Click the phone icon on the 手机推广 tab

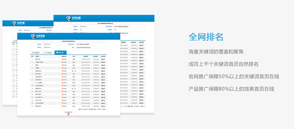45,53
